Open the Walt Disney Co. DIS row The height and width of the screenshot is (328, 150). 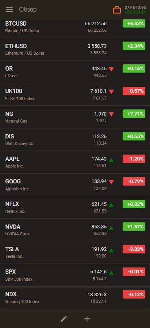click(75, 140)
